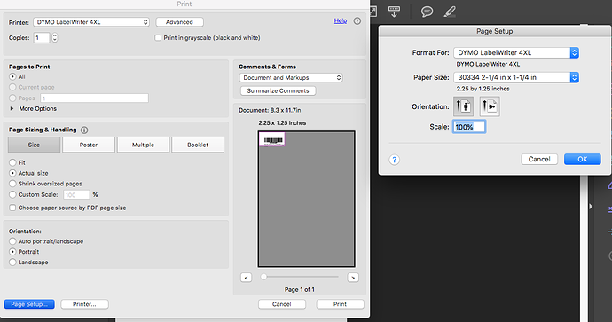Click the page preview slider handle

263,277
